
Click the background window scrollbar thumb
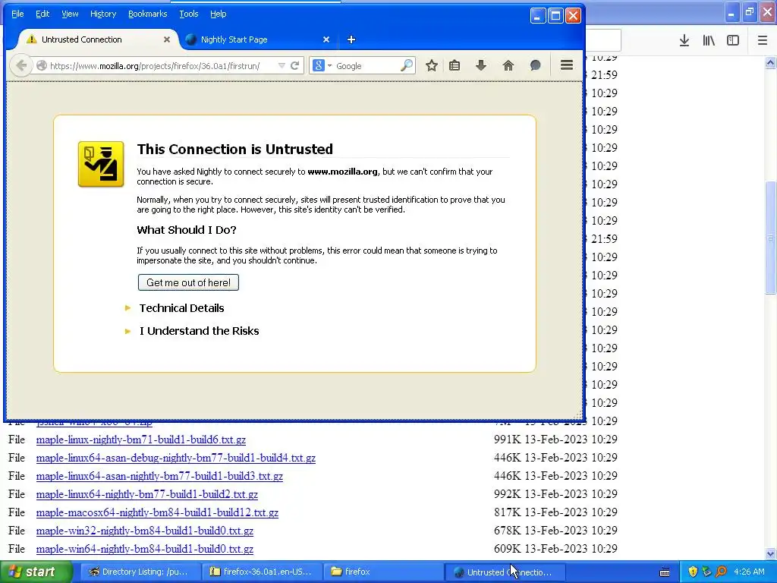point(771,238)
